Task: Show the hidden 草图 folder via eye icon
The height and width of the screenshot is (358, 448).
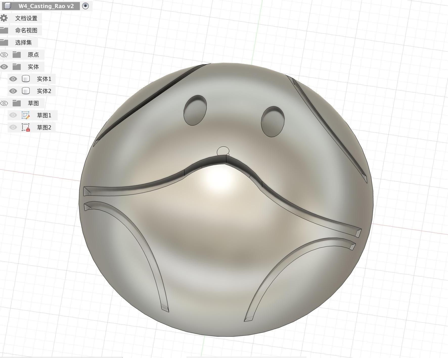Action: point(4,103)
